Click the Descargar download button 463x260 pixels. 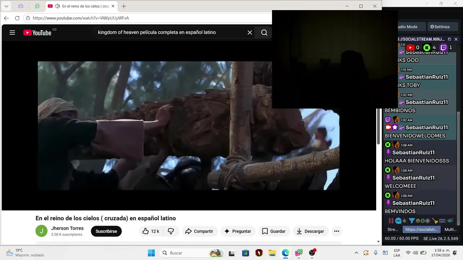(x=310, y=231)
